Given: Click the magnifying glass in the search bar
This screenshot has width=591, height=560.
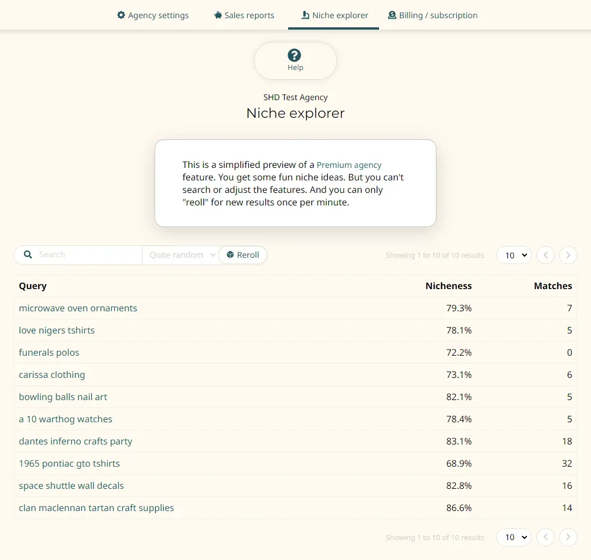Looking at the screenshot, I should (x=28, y=255).
